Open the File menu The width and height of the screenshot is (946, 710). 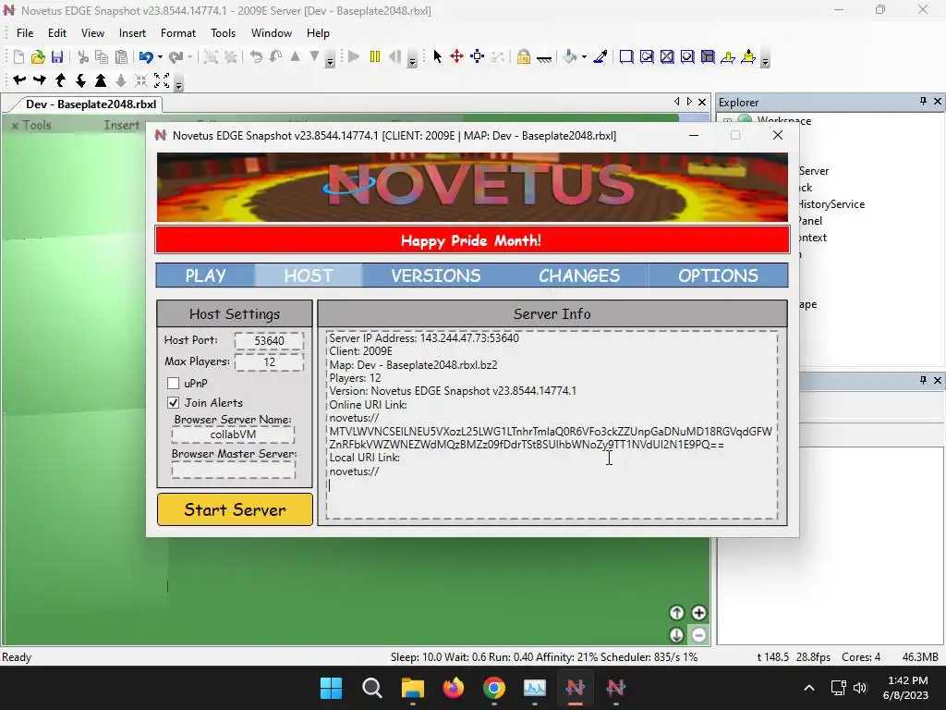25,33
